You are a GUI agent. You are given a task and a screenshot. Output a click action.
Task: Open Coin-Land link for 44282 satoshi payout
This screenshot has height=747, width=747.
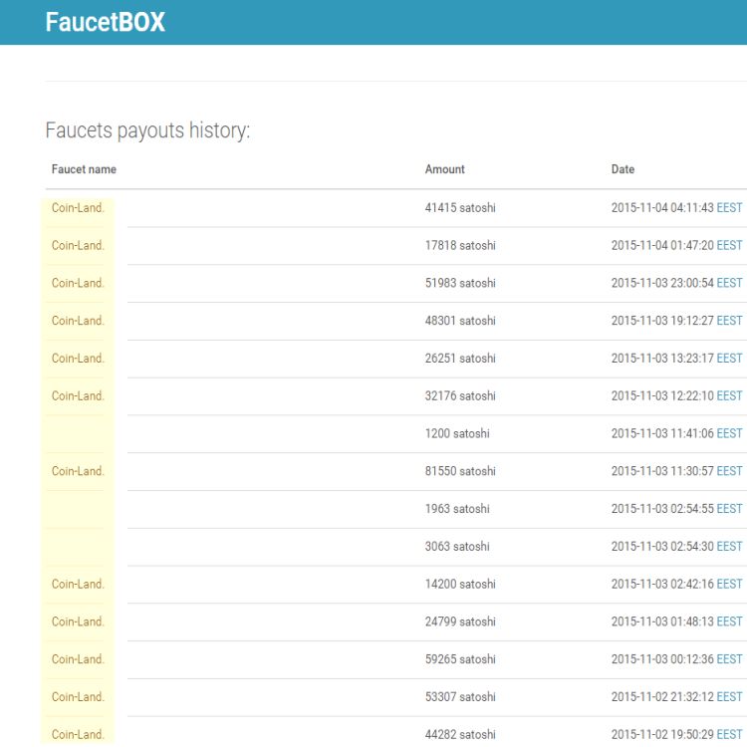click(78, 735)
